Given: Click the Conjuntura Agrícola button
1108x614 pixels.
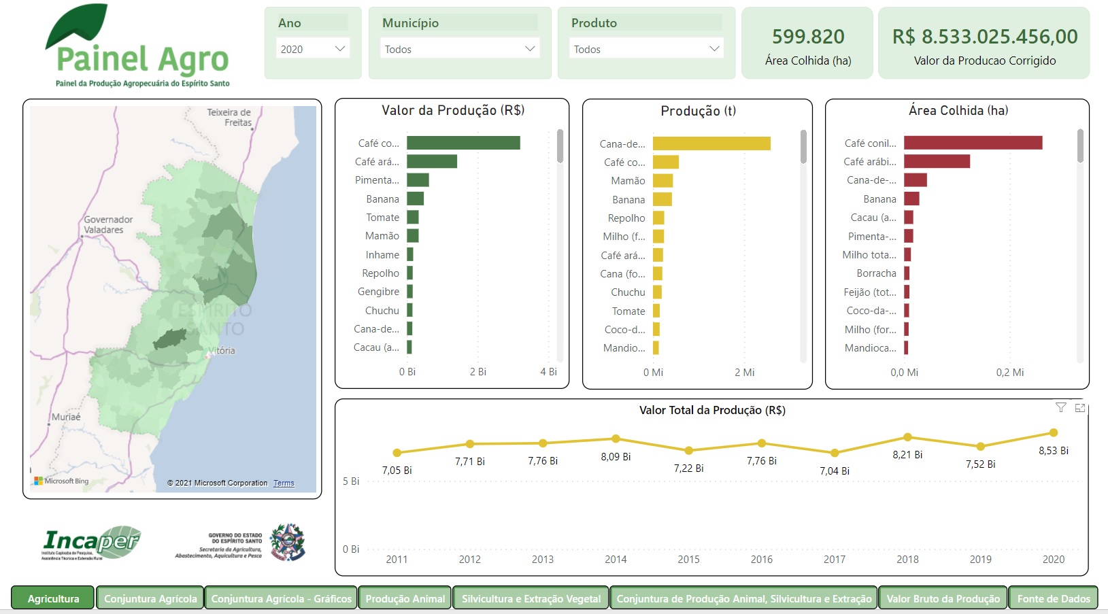Looking at the screenshot, I should click(x=150, y=598).
